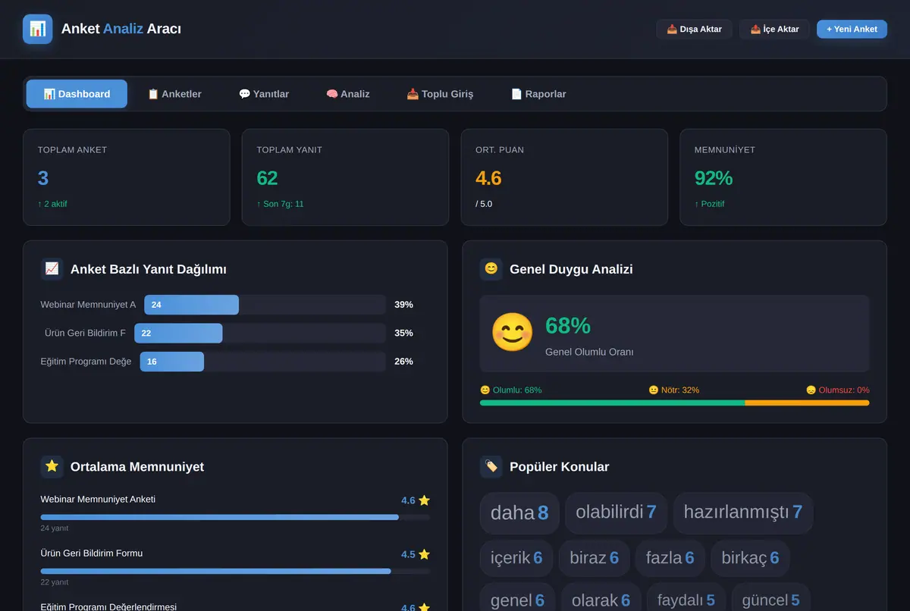The image size is (910, 611).
Task: Click the Toplam Yanıt stat card
Action: click(345, 177)
